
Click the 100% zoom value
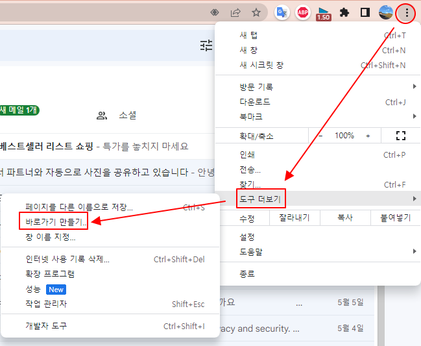344,136
